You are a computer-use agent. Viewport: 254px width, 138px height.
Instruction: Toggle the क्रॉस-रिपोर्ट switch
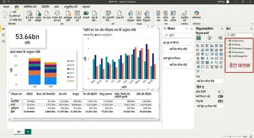coord(221,92)
